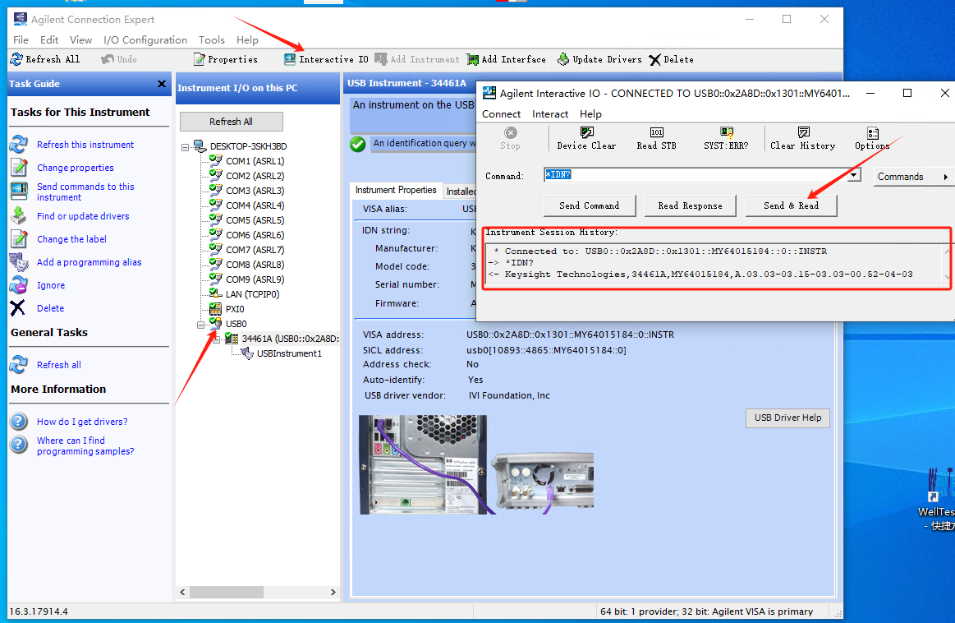Open the View menu
The width and height of the screenshot is (955, 623).
[x=81, y=39]
